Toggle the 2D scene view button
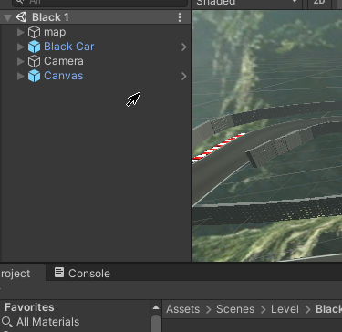This screenshot has height=332, width=342. 319,3
